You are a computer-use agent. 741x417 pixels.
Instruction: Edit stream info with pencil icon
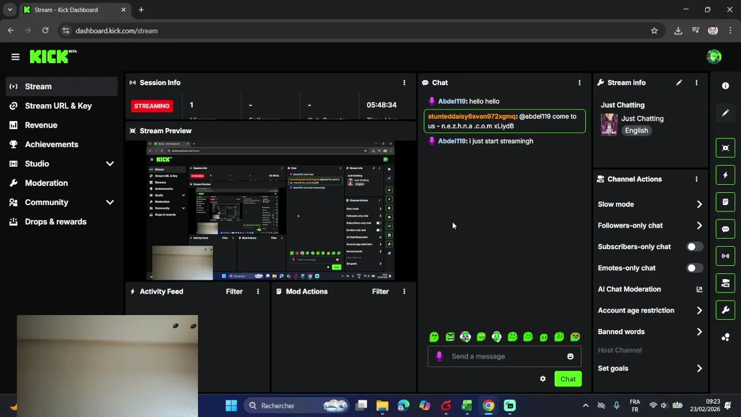(x=679, y=83)
